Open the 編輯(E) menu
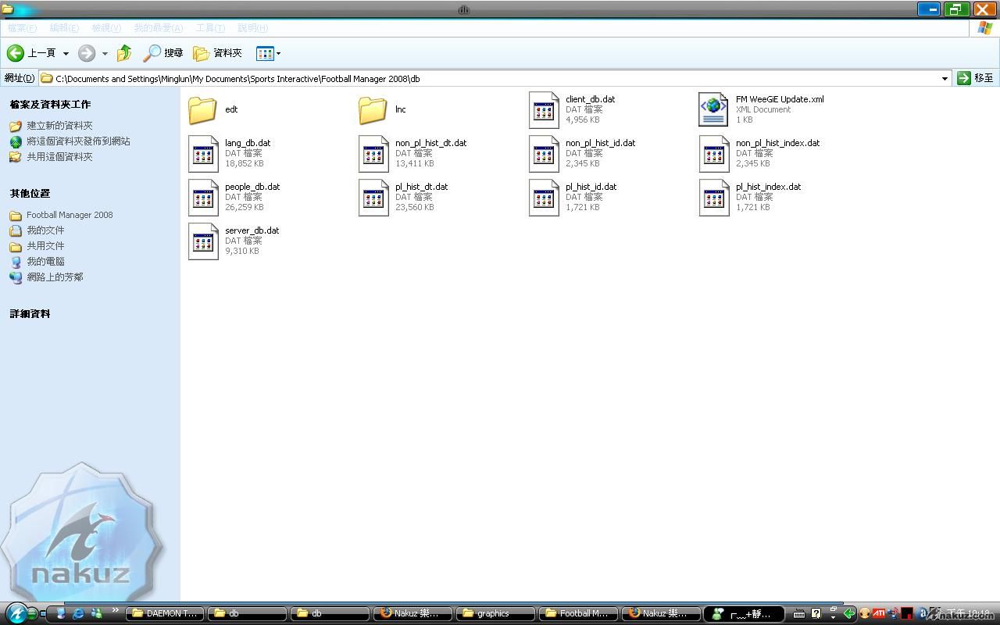Screen dimensions: 1000x625 64,28
